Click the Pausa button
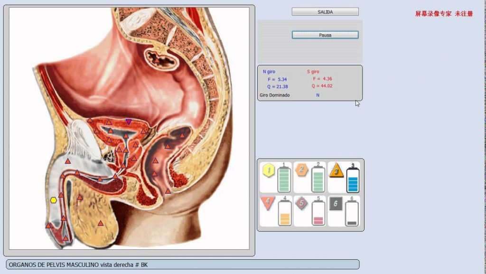The width and height of the screenshot is (486, 274). 325,35
